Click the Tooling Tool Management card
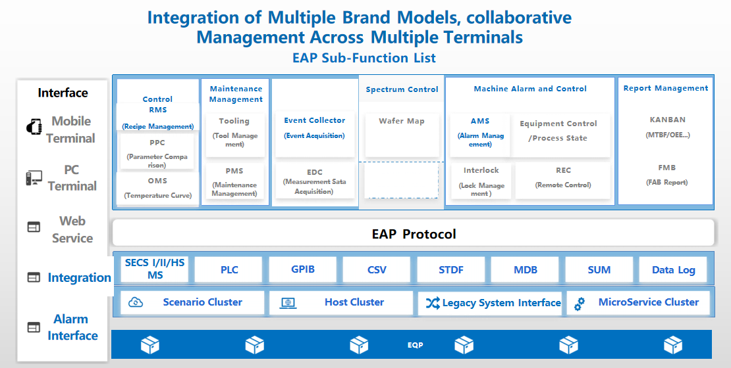This screenshot has height=368, width=731. pyautogui.click(x=235, y=135)
